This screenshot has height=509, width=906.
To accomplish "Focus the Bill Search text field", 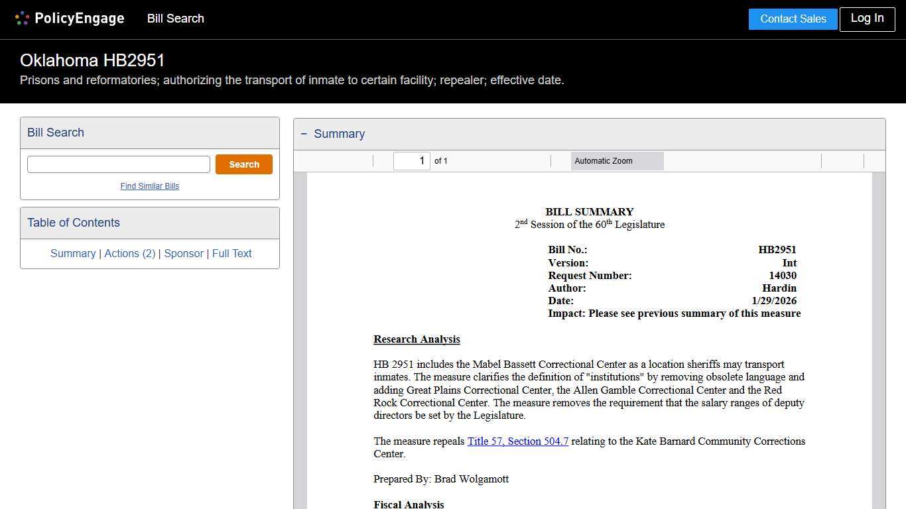I will click(x=119, y=164).
